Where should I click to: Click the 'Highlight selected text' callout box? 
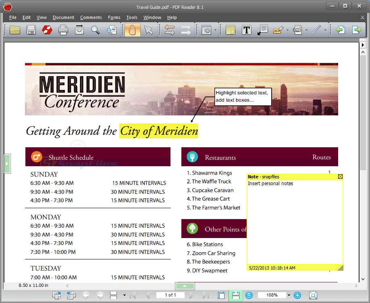click(x=243, y=96)
